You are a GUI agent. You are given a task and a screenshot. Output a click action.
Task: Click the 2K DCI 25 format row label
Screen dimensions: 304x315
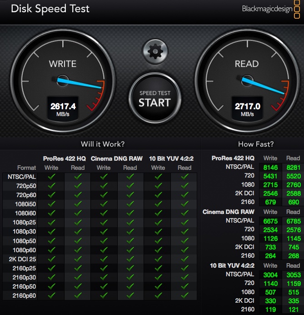[22, 259]
